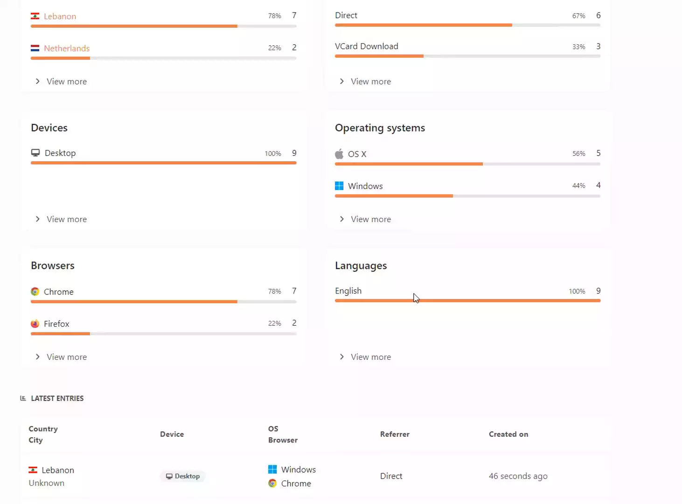Expand View more under Devices
The height and width of the screenshot is (504, 682).
61,219
